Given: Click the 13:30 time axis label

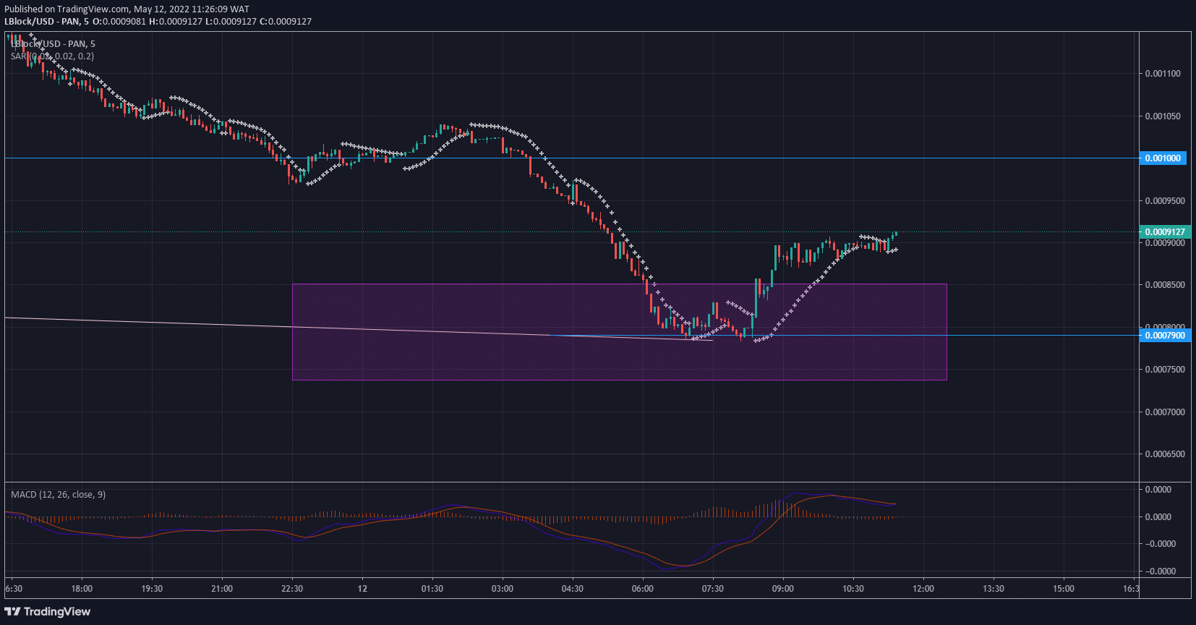Looking at the screenshot, I should pos(994,589).
